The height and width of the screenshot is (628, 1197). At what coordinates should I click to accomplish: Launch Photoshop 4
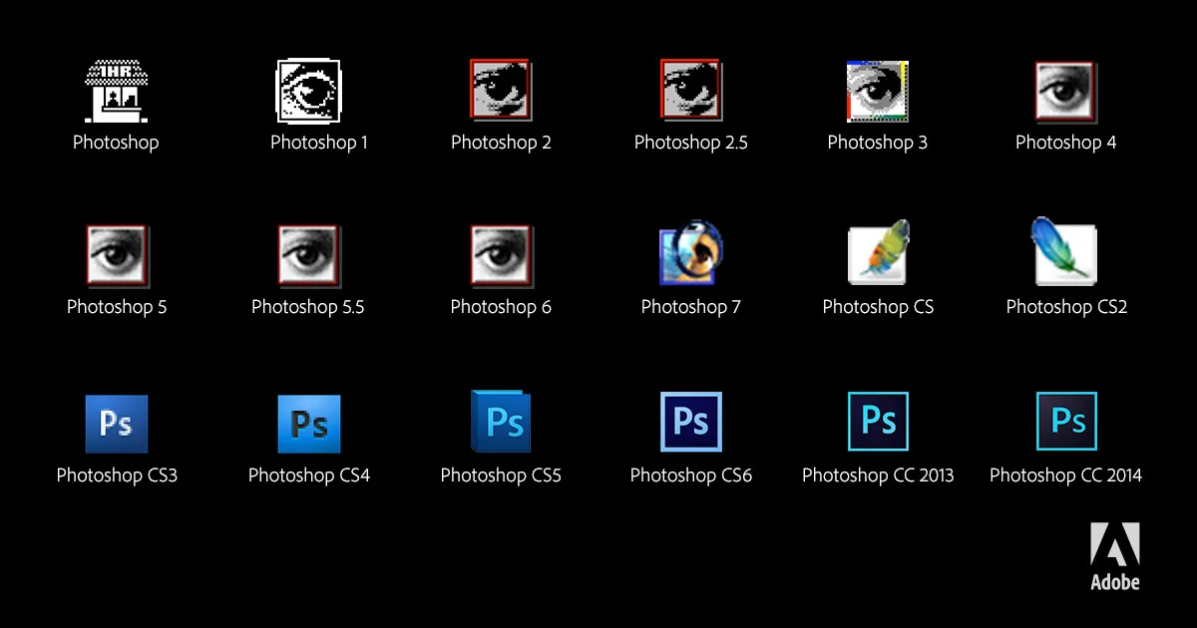click(1065, 90)
